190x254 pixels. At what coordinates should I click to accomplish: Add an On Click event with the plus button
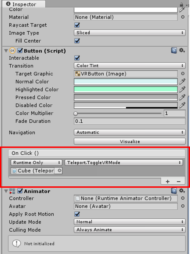(x=168, y=182)
